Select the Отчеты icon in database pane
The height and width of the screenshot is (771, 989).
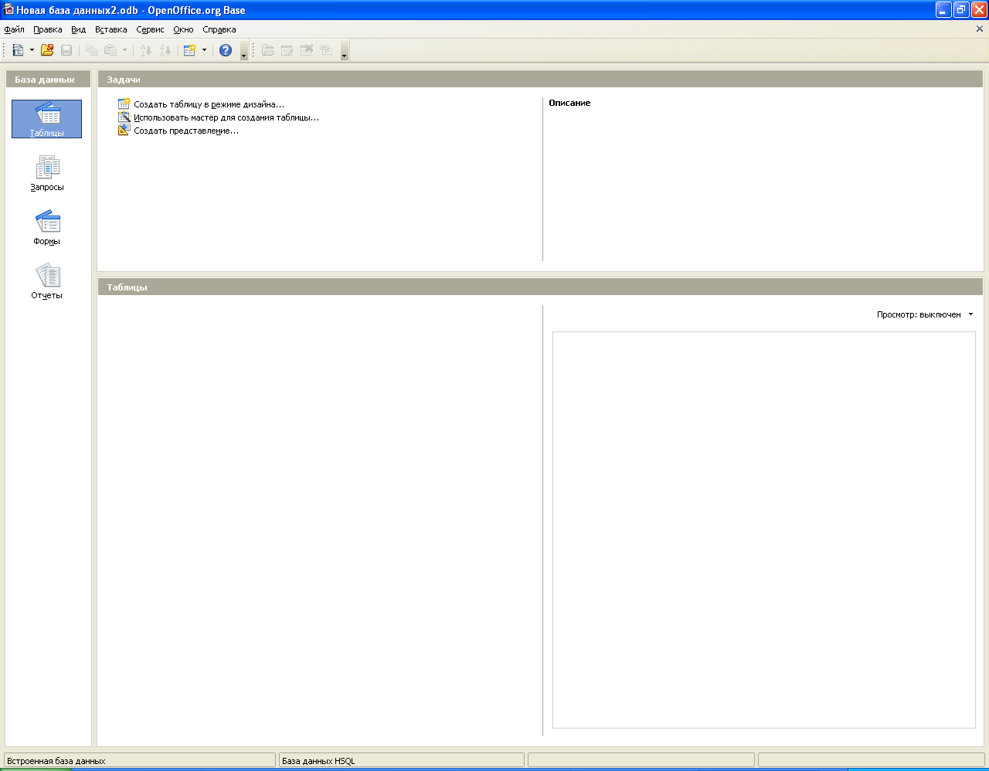point(46,281)
